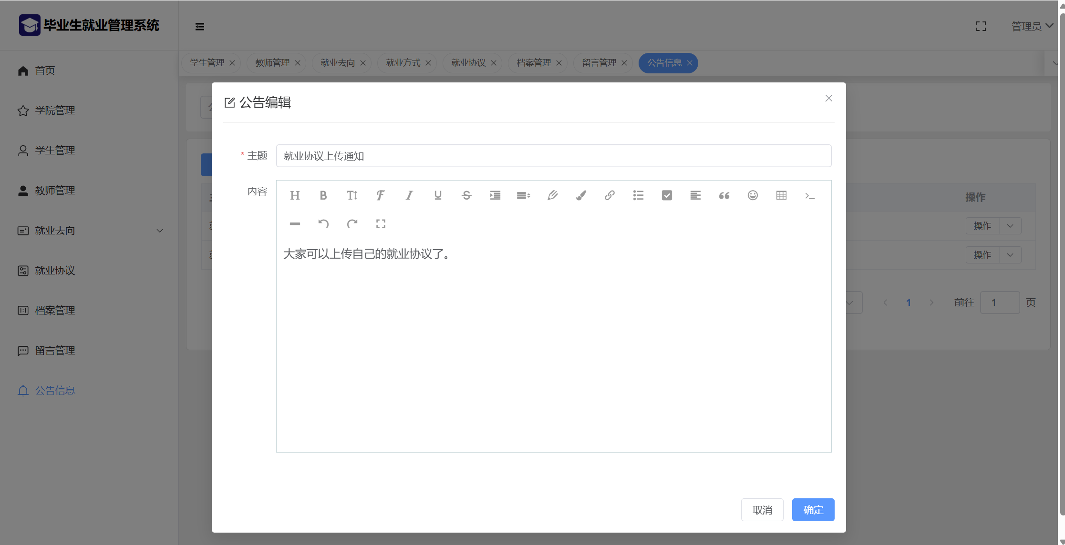This screenshot has height=545, width=1065.
Task: Insert a table via toolbar icon
Action: [x=781, y=195]
